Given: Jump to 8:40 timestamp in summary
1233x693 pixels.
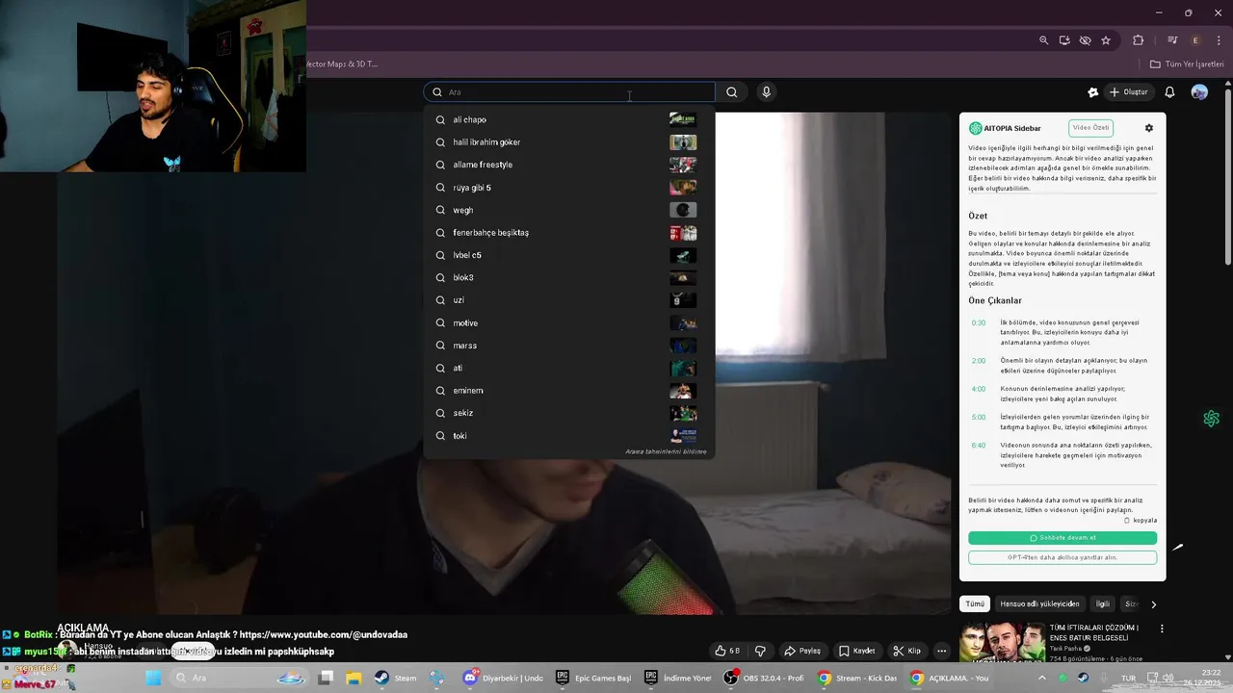Looking at the screenshot, I should pyautogui.click(x=979, y=446).
